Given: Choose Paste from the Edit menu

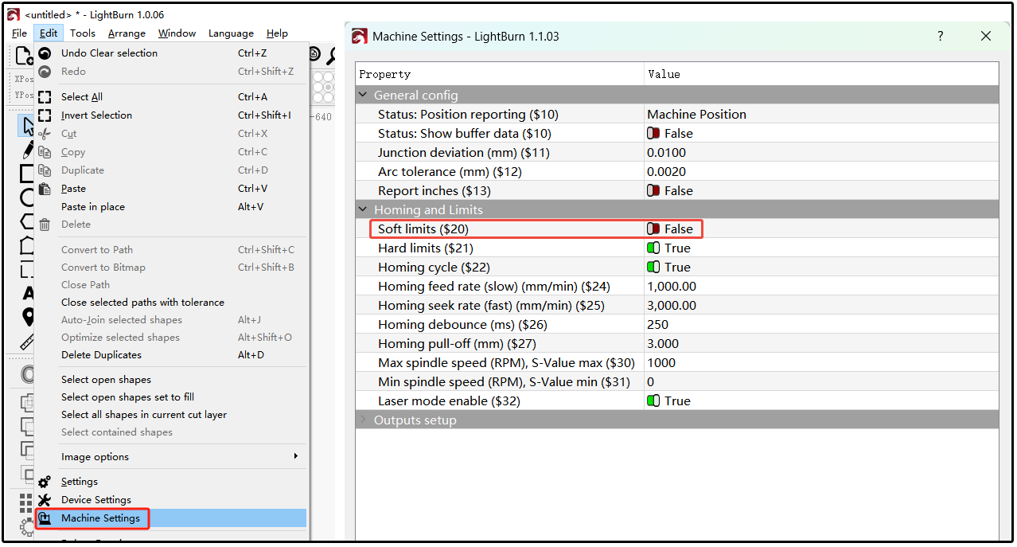Looking at the screenshot, I should (x=170, y=189).
